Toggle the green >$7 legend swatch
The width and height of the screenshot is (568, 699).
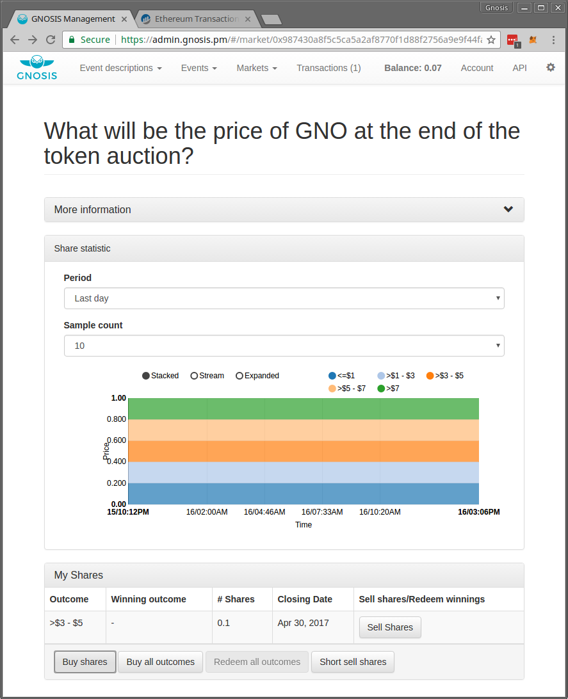(382, 389)
